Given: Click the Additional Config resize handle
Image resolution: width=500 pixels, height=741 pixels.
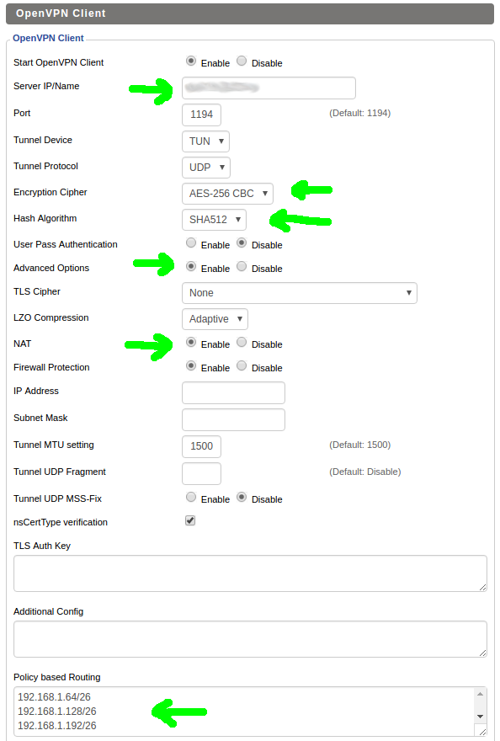Looking at the screenshot, I should pyautogui.click(x=482, y=653).
